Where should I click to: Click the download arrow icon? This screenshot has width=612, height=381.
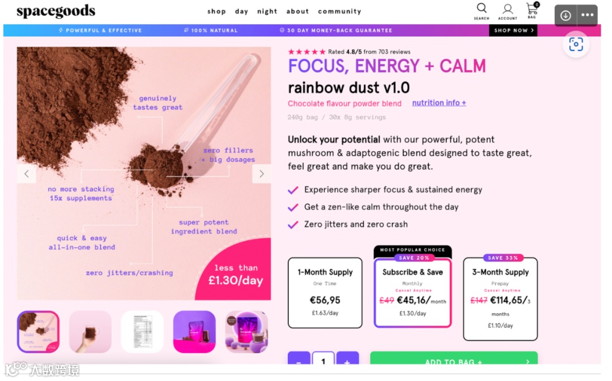[566, 16]
